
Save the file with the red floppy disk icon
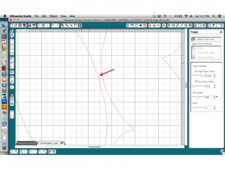click(x=20, y=26)
